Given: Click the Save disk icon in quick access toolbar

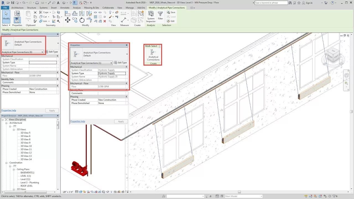Looking at the screenshot, I should click(x=13, y=3).
